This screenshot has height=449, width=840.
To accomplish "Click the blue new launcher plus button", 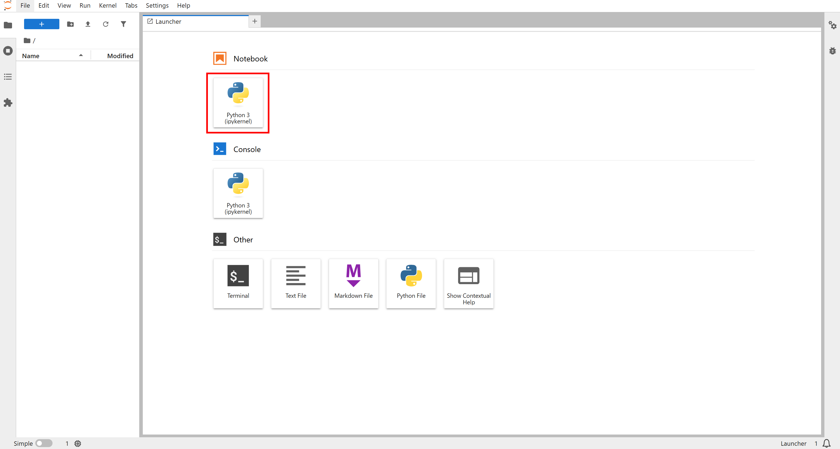I will [41, 24].
